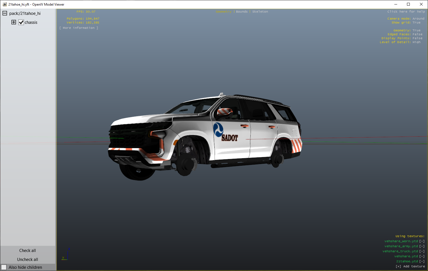
Task: Switch to the Bounds tab
Action: 242,11
